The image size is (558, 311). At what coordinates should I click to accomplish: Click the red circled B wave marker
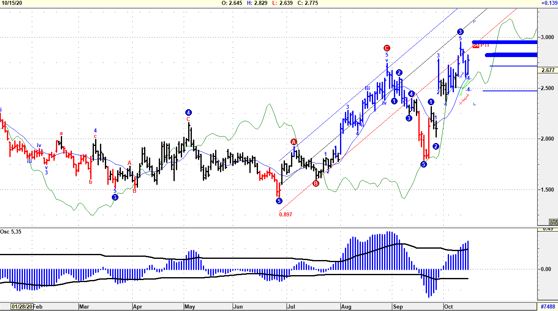316,183
